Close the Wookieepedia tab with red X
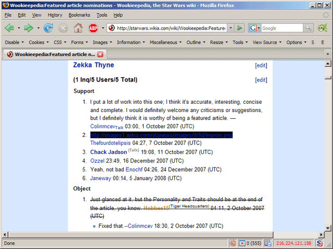 (100, 54)
